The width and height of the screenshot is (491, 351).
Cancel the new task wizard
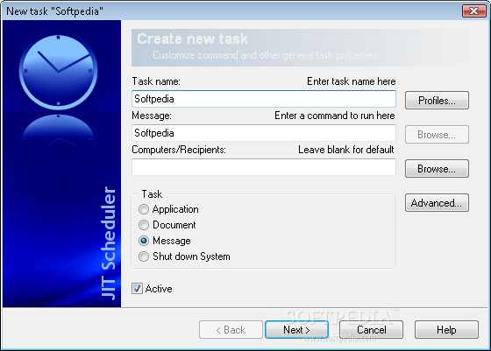372,329
